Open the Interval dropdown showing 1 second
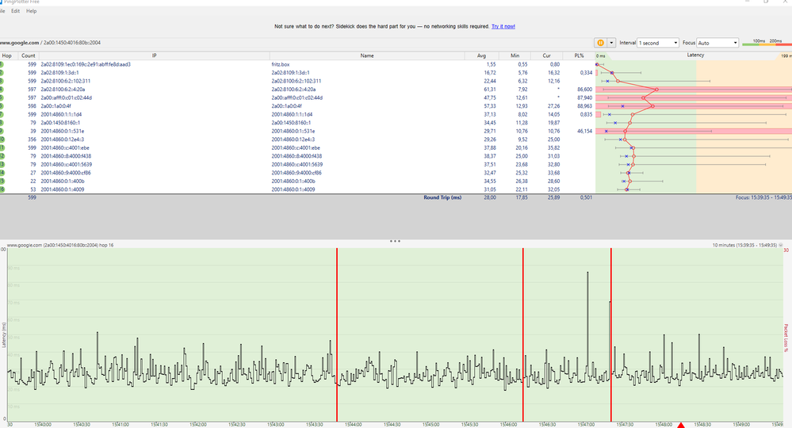 (658, 43)
